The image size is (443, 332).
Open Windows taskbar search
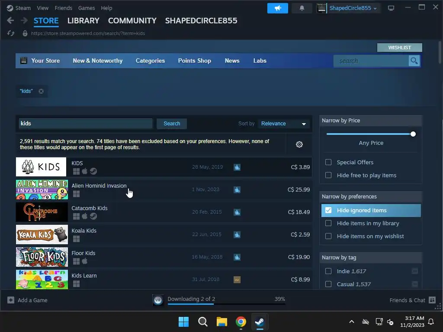pyautogui.click(x=202, y=322)
